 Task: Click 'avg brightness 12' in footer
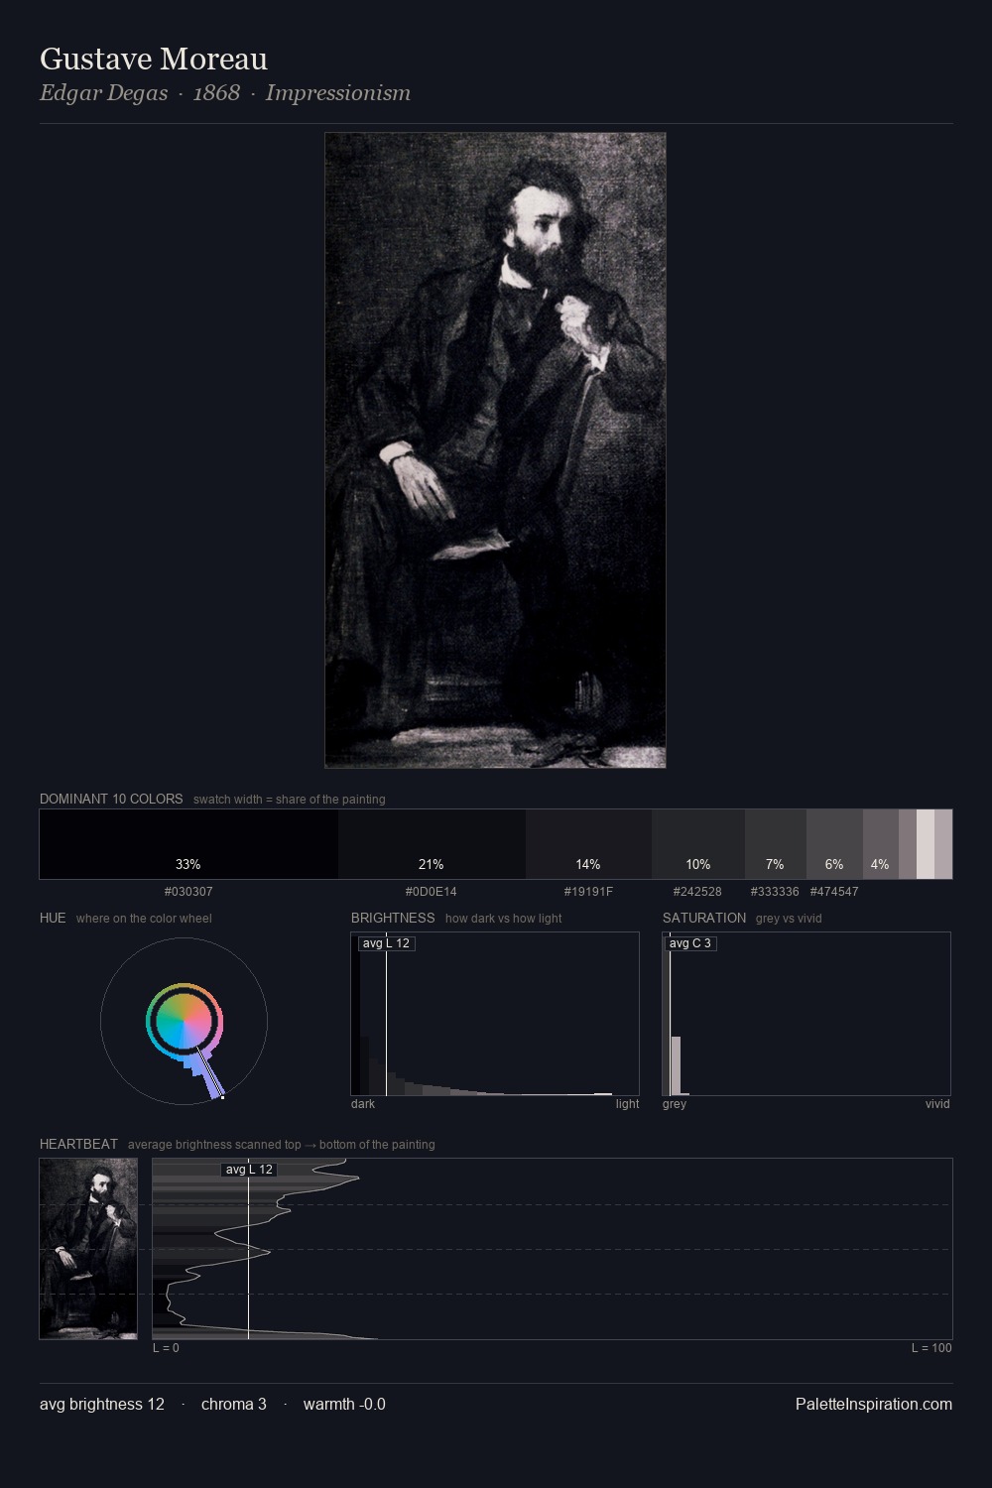tap(102, 1405)
